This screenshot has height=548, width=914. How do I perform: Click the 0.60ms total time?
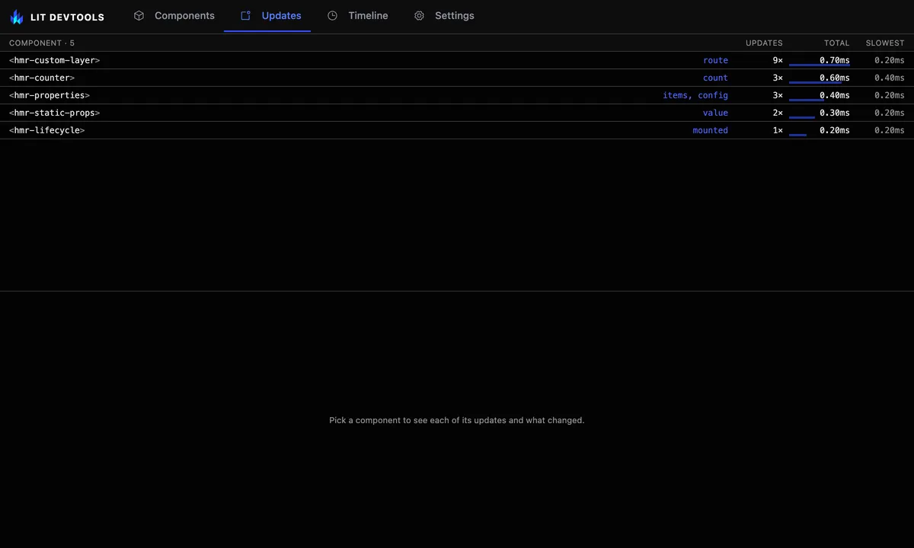click(835, 78)
